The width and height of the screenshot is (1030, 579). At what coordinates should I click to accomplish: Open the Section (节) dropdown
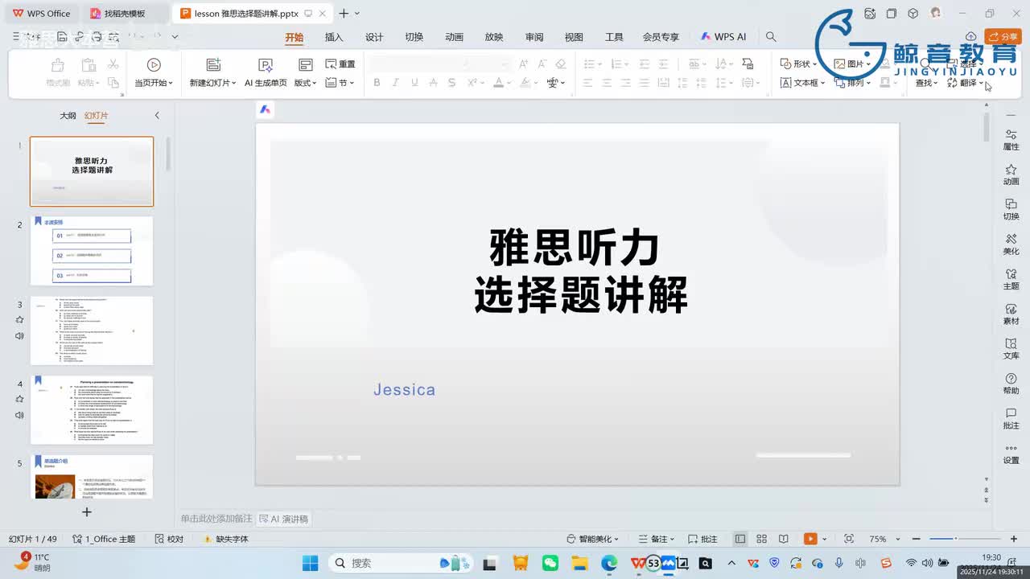pos(340,83)
